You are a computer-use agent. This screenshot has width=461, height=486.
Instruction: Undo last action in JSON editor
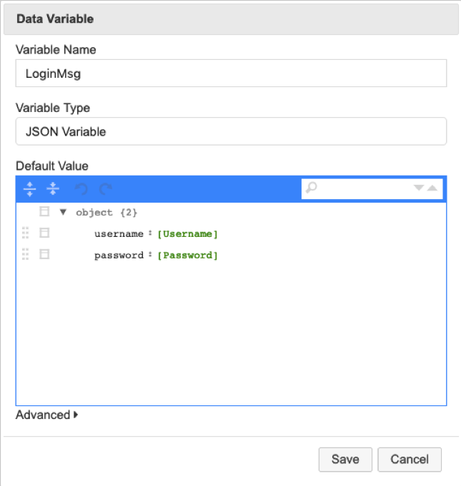point(81,188)
